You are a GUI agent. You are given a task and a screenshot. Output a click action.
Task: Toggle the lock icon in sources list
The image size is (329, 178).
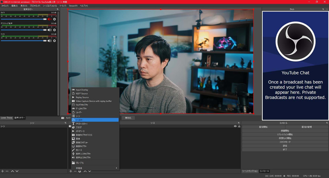click(x=239, y=126)
